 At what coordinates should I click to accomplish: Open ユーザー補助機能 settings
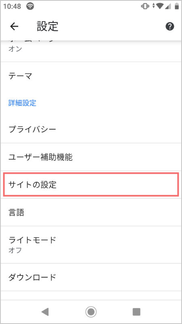coord(91,157)
